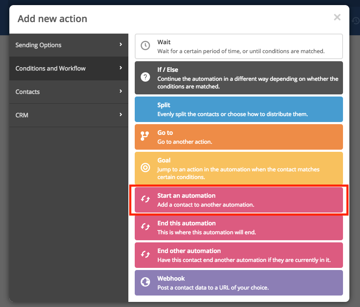Expand the Contacts category arrow
Screen dimensions: 360x307
click(x=121, y=91)
